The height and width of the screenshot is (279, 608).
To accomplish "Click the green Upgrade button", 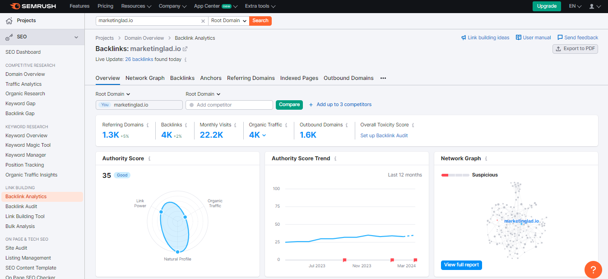I will (547, 6).
